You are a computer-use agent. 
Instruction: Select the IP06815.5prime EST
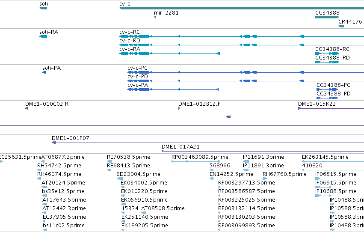[x=318, y=178]
